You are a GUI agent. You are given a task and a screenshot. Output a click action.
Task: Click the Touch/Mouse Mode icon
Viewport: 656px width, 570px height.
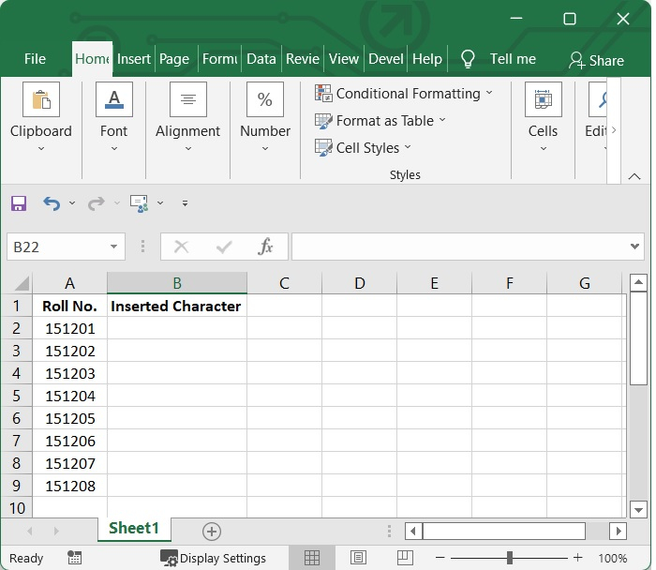(x=140, y=203)
